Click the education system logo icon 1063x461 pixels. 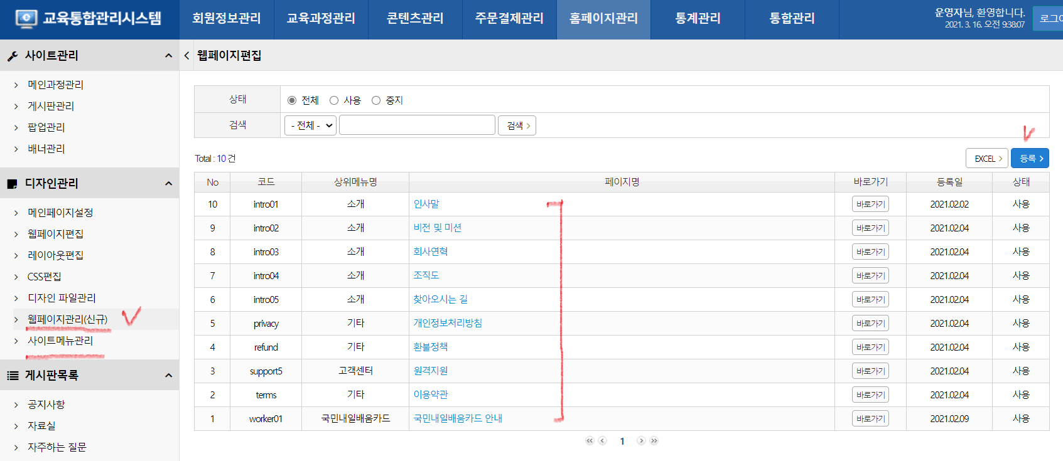pyautogui.click(x=26, y=18)
